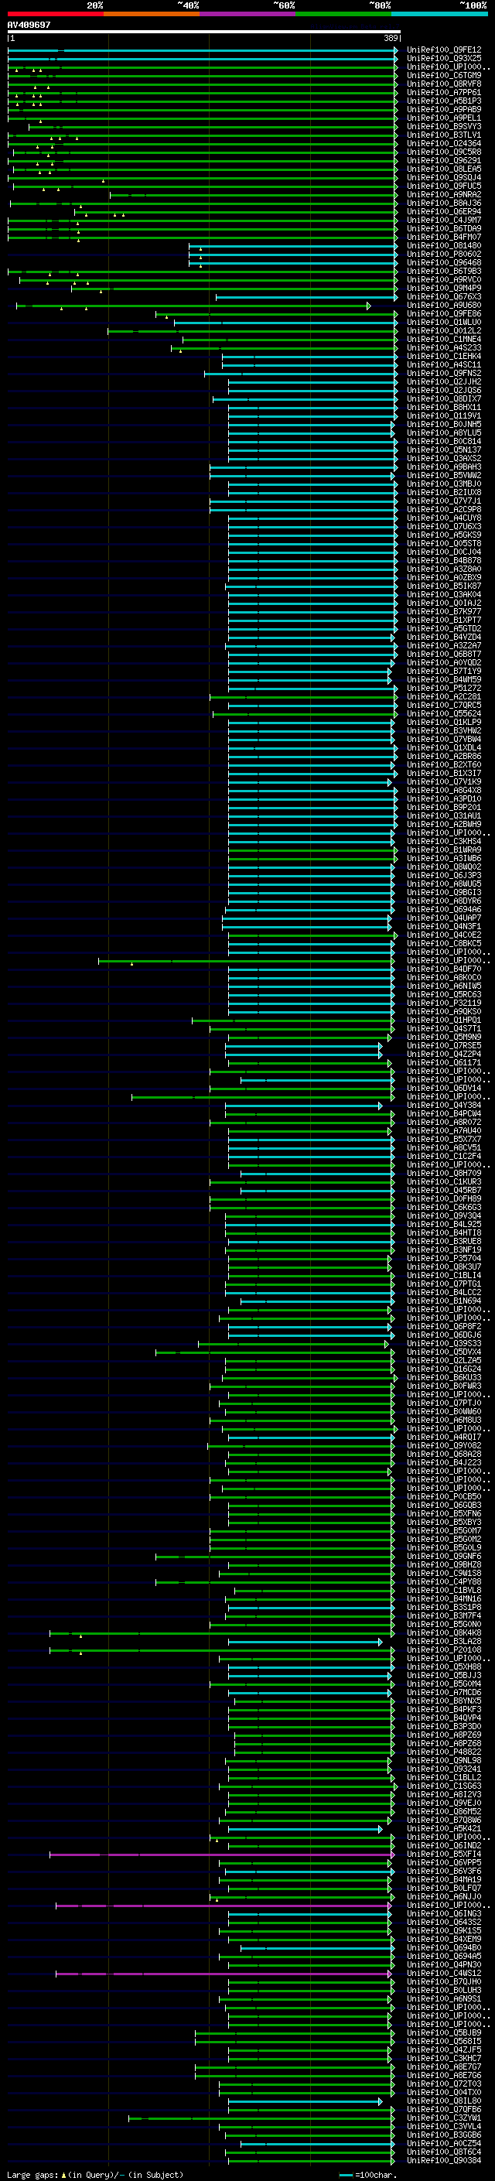Open hit UniRef100_Q694B0 label

(443, 1947)
